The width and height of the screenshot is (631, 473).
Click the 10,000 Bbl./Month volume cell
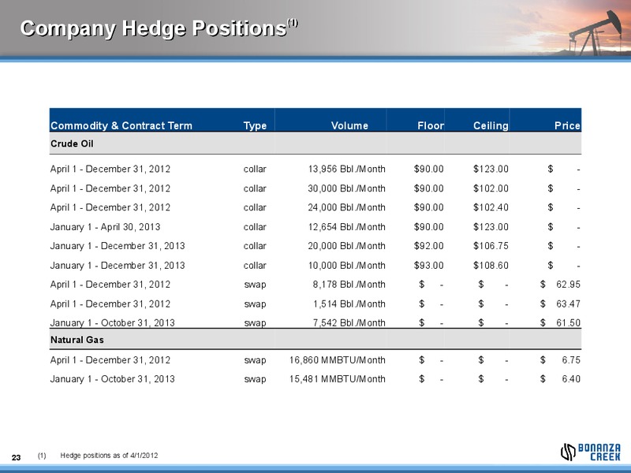click(x=346, y=266)
